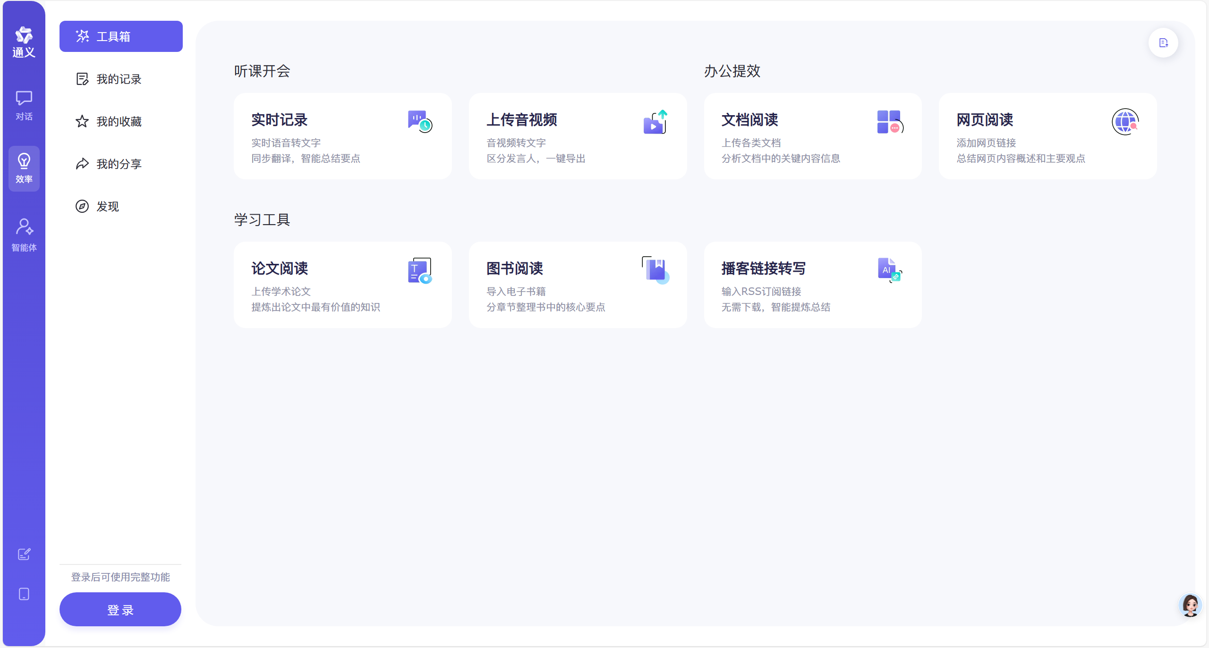
Task: Open the assistant avatar at bottom right
Action: tap(1190, 605)
